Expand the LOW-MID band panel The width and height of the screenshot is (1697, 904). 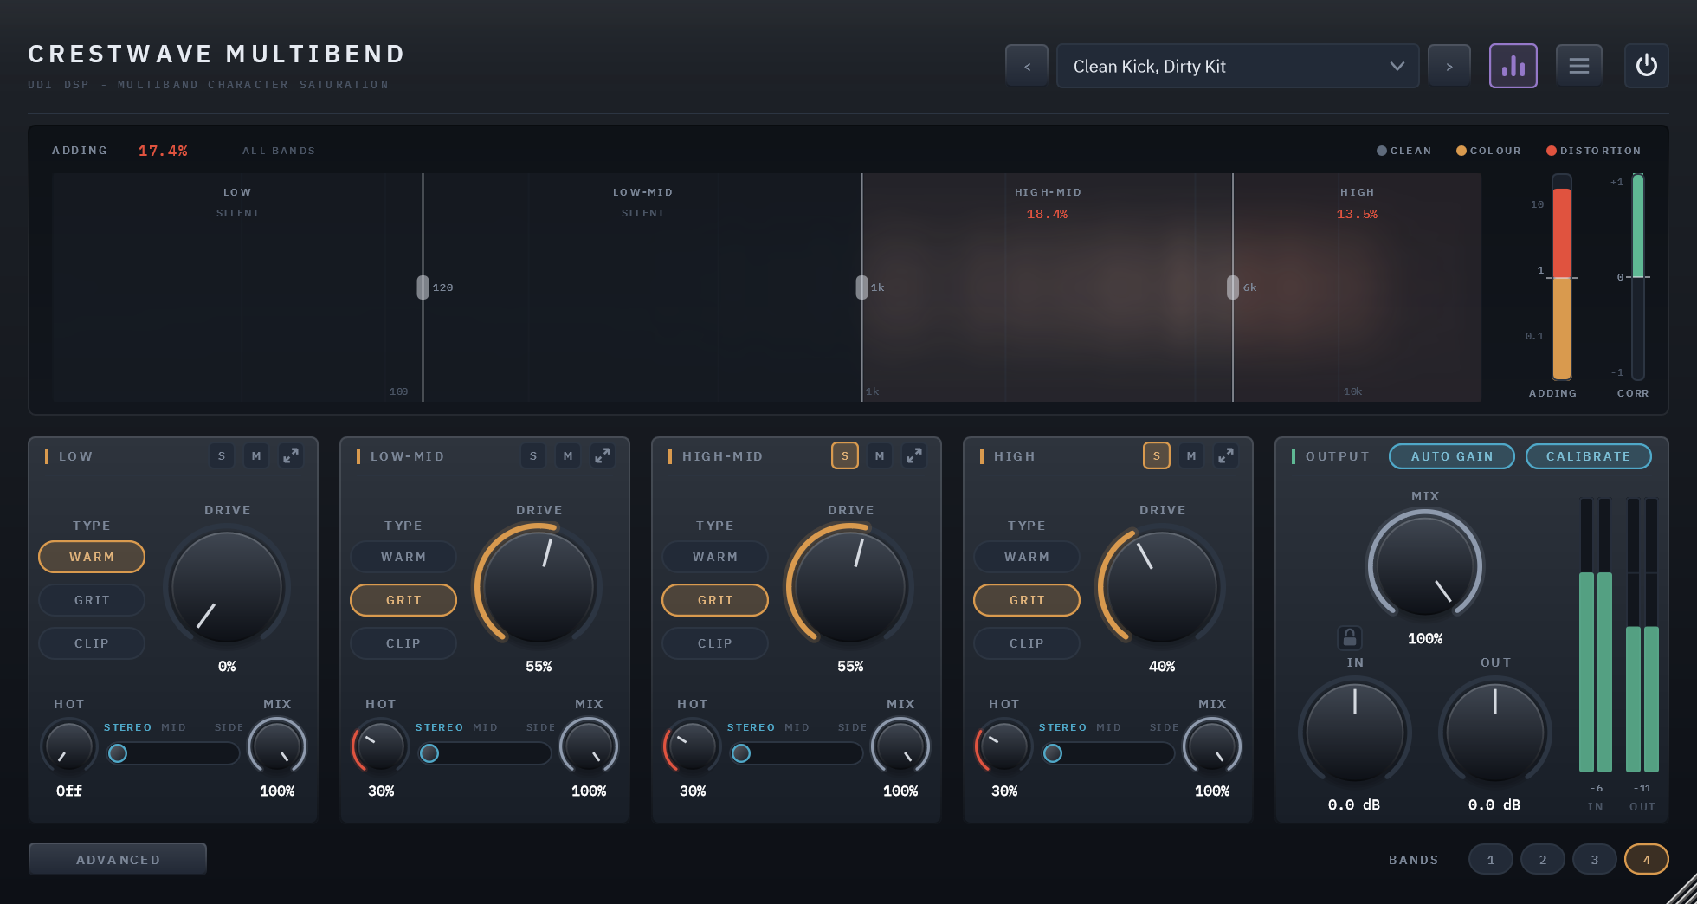(x=603, y=455)
